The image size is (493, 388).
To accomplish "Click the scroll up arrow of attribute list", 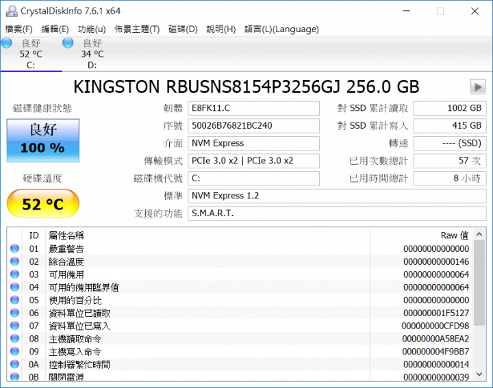I will pos(479,234).
